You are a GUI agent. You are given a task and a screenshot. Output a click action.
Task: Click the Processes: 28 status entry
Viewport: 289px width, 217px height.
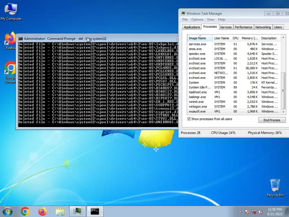click(x=191, y=133)
